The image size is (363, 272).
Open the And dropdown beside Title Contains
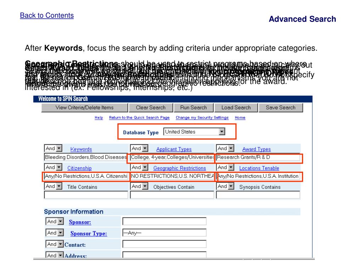coord(53,186)
